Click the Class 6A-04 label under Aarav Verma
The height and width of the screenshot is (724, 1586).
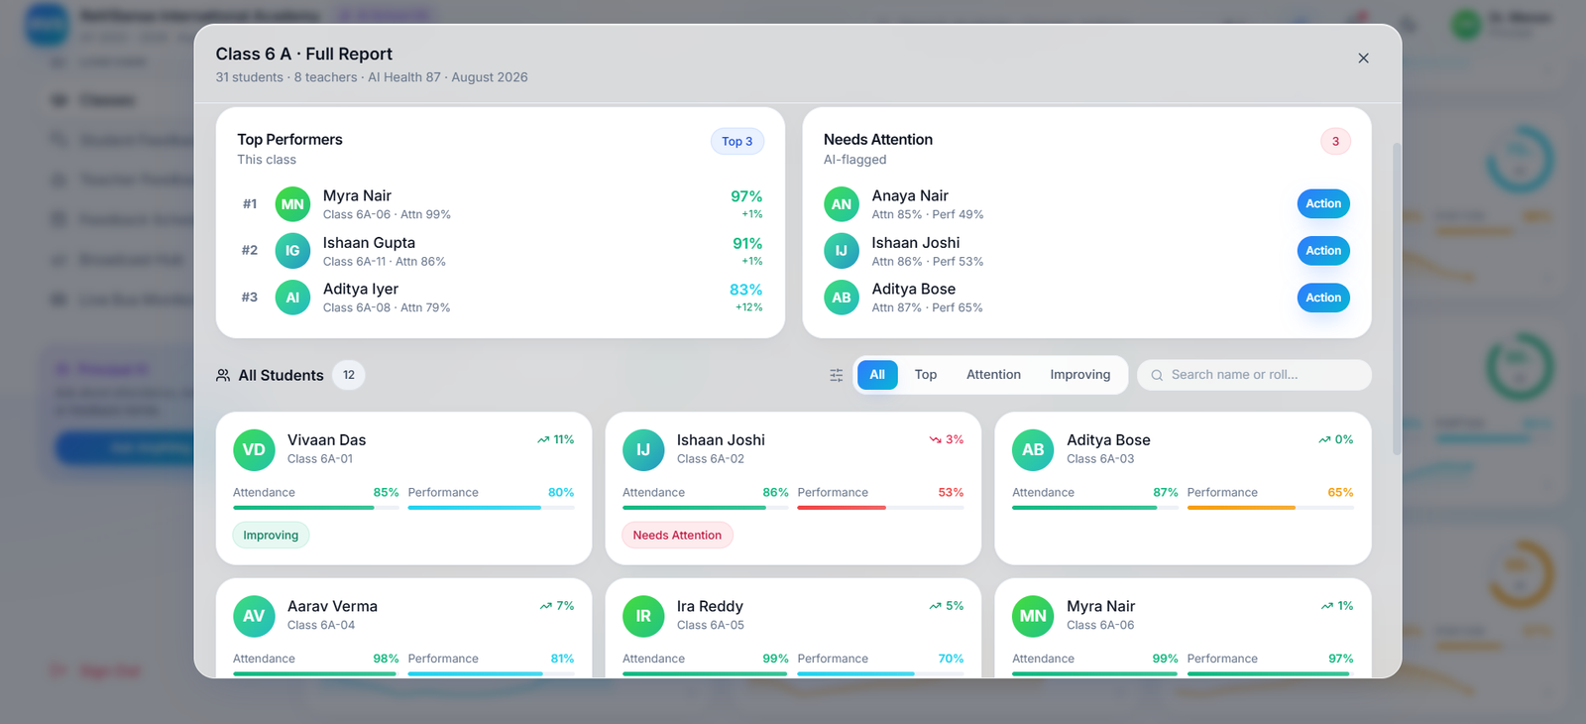click(x=321, y=625)
